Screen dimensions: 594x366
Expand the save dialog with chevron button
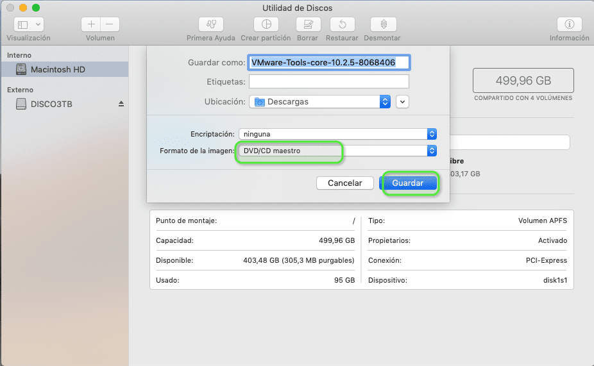pyautogui.click(x=403, y=101)
